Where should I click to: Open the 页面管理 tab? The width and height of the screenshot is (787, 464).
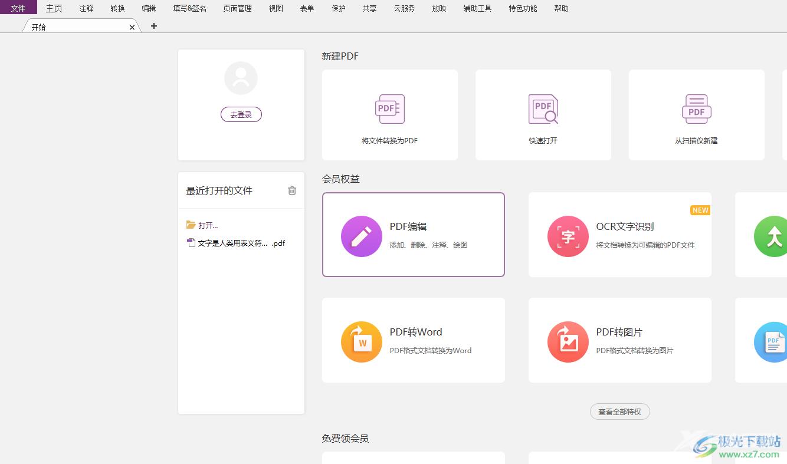[237, 8]
